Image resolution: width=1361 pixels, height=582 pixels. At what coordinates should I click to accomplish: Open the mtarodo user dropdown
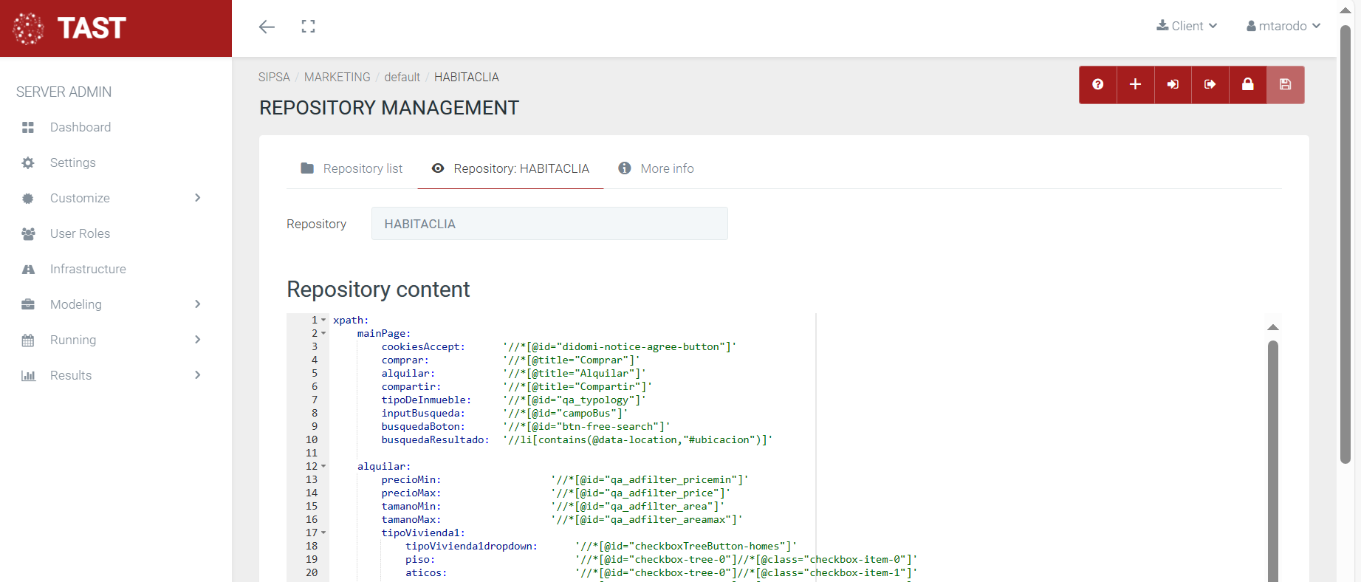click(1283, 26)
